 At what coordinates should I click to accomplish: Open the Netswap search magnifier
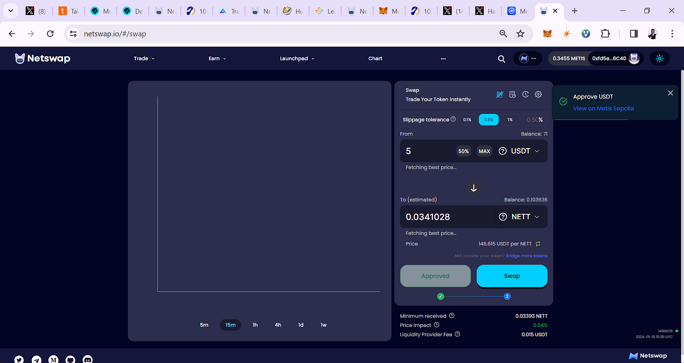click(501, 59)
